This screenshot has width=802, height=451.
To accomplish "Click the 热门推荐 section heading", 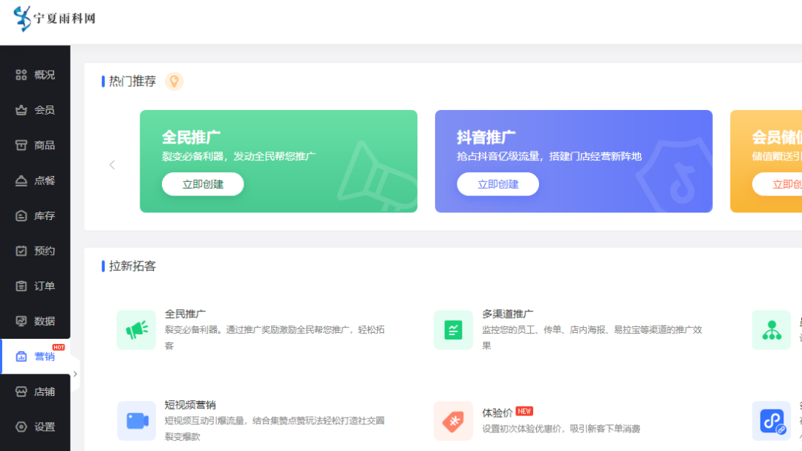I will pyautogui.click(x=132, y=82).
